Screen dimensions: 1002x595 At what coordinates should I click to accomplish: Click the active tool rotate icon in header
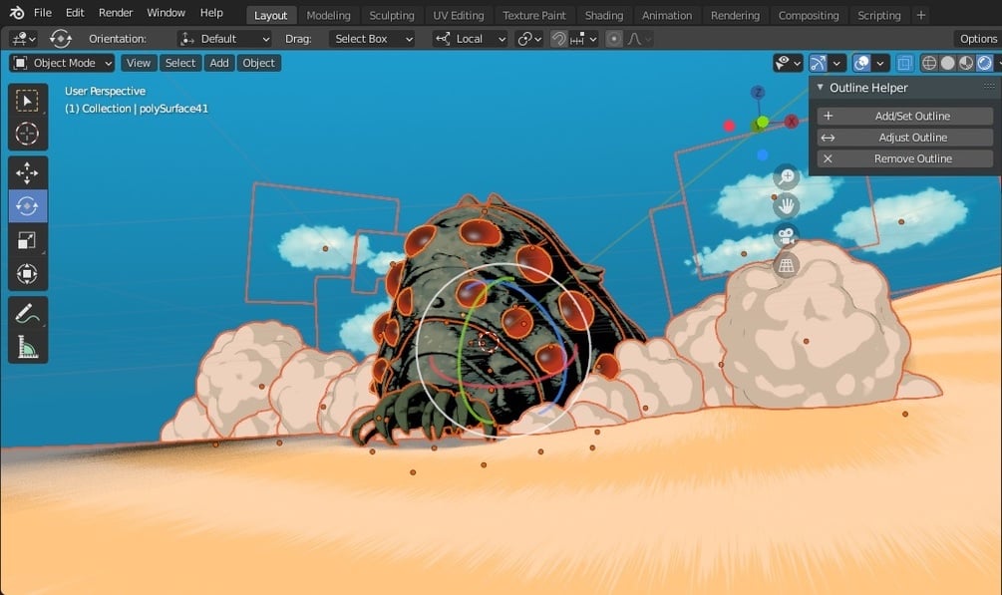(x=61, y=39)
